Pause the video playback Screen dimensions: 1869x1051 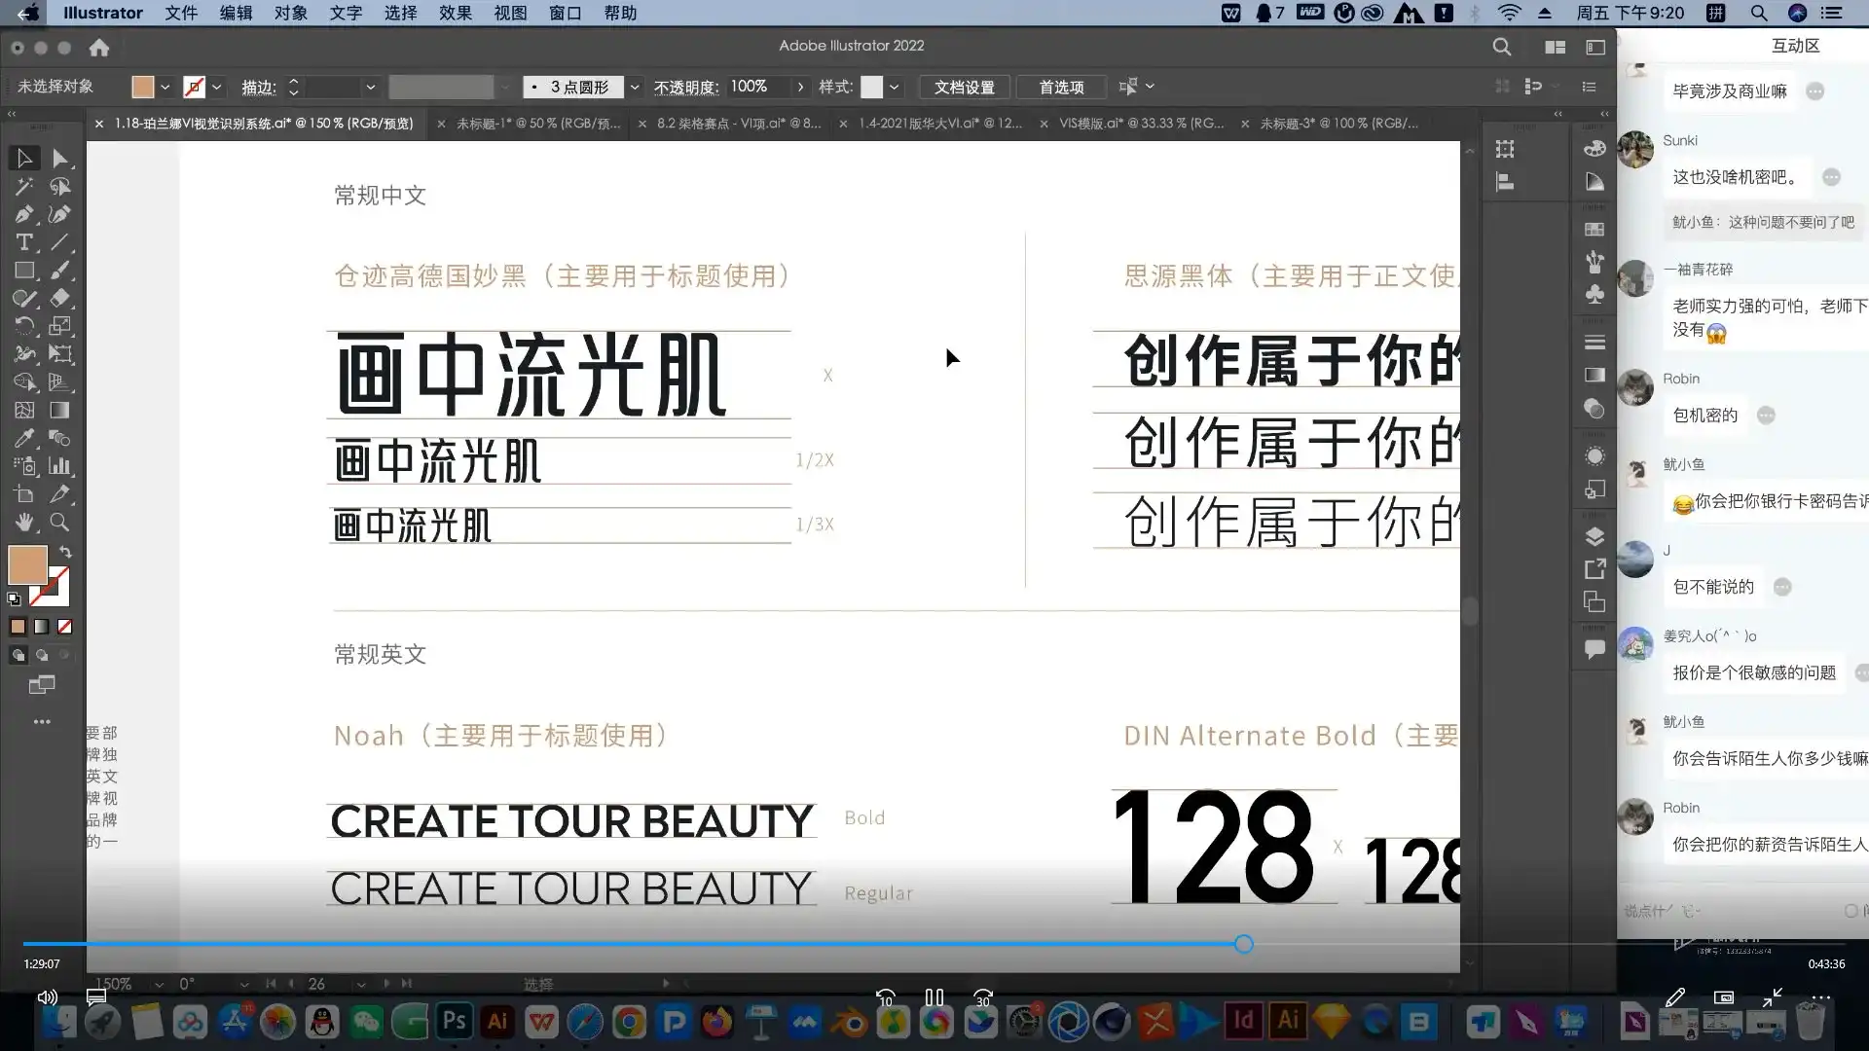pos(934,997)
